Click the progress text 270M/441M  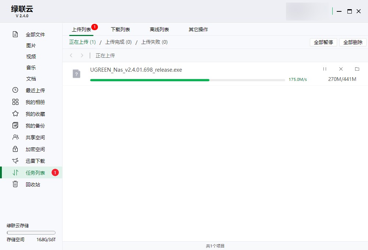click(342, 79)
